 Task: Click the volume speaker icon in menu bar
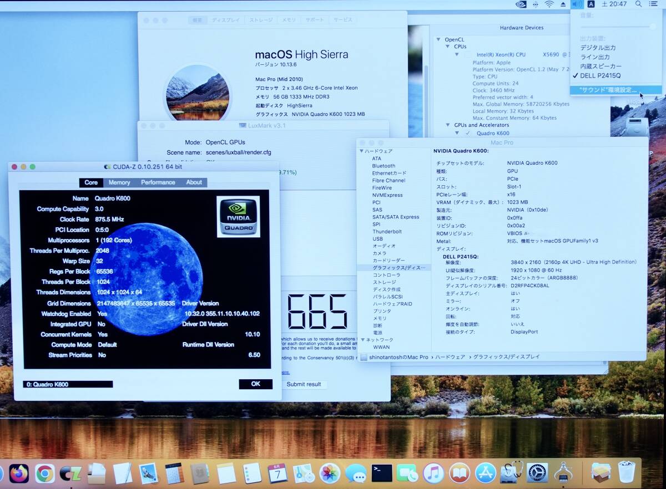point(577,4)
